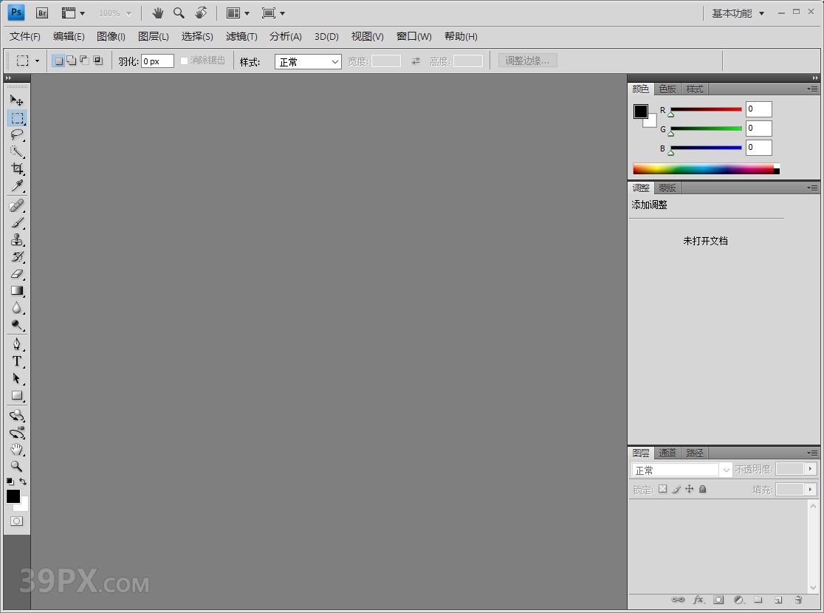Screen dimensions: 824x613
Task: Click the foreground color swatch
Action: coord(12,496)
